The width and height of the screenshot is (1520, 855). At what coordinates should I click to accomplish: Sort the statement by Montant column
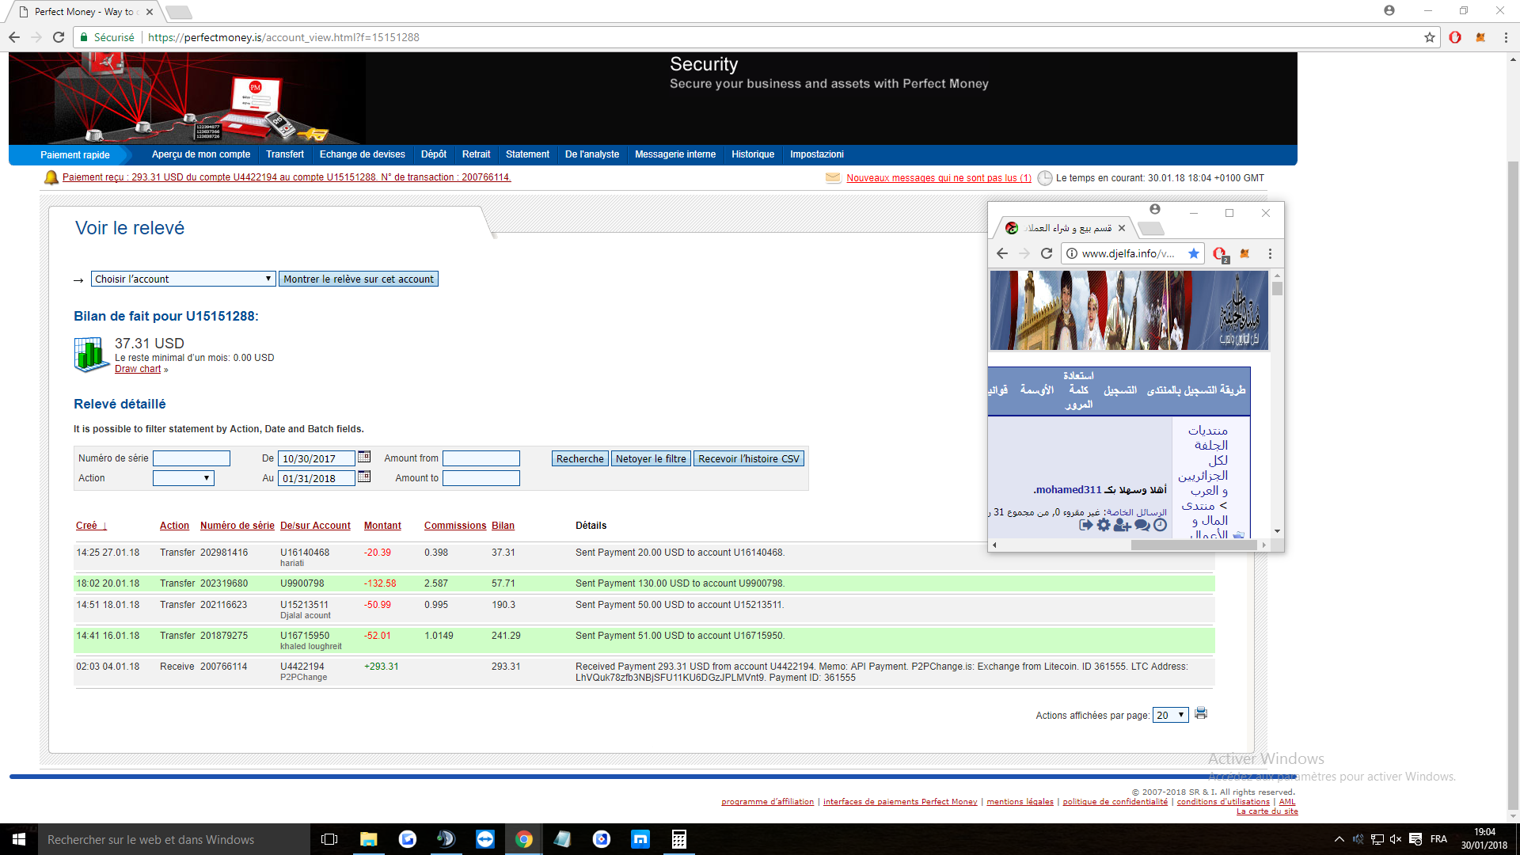click(382, 526)
